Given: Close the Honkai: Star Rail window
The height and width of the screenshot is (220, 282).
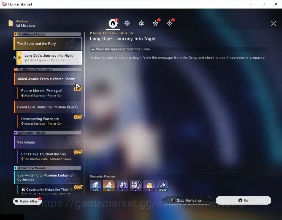Looking at the screenshot, I should point(276,4).
